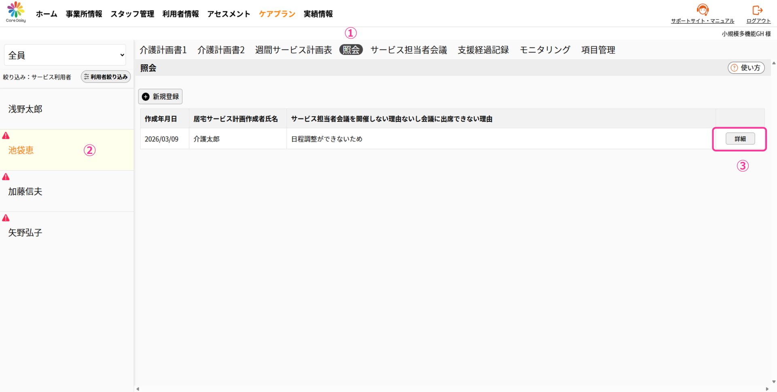The image size is (777, 392).
Task: Open 詳細 for the 2026/03/09 entry
Action: tap(740, 139)
